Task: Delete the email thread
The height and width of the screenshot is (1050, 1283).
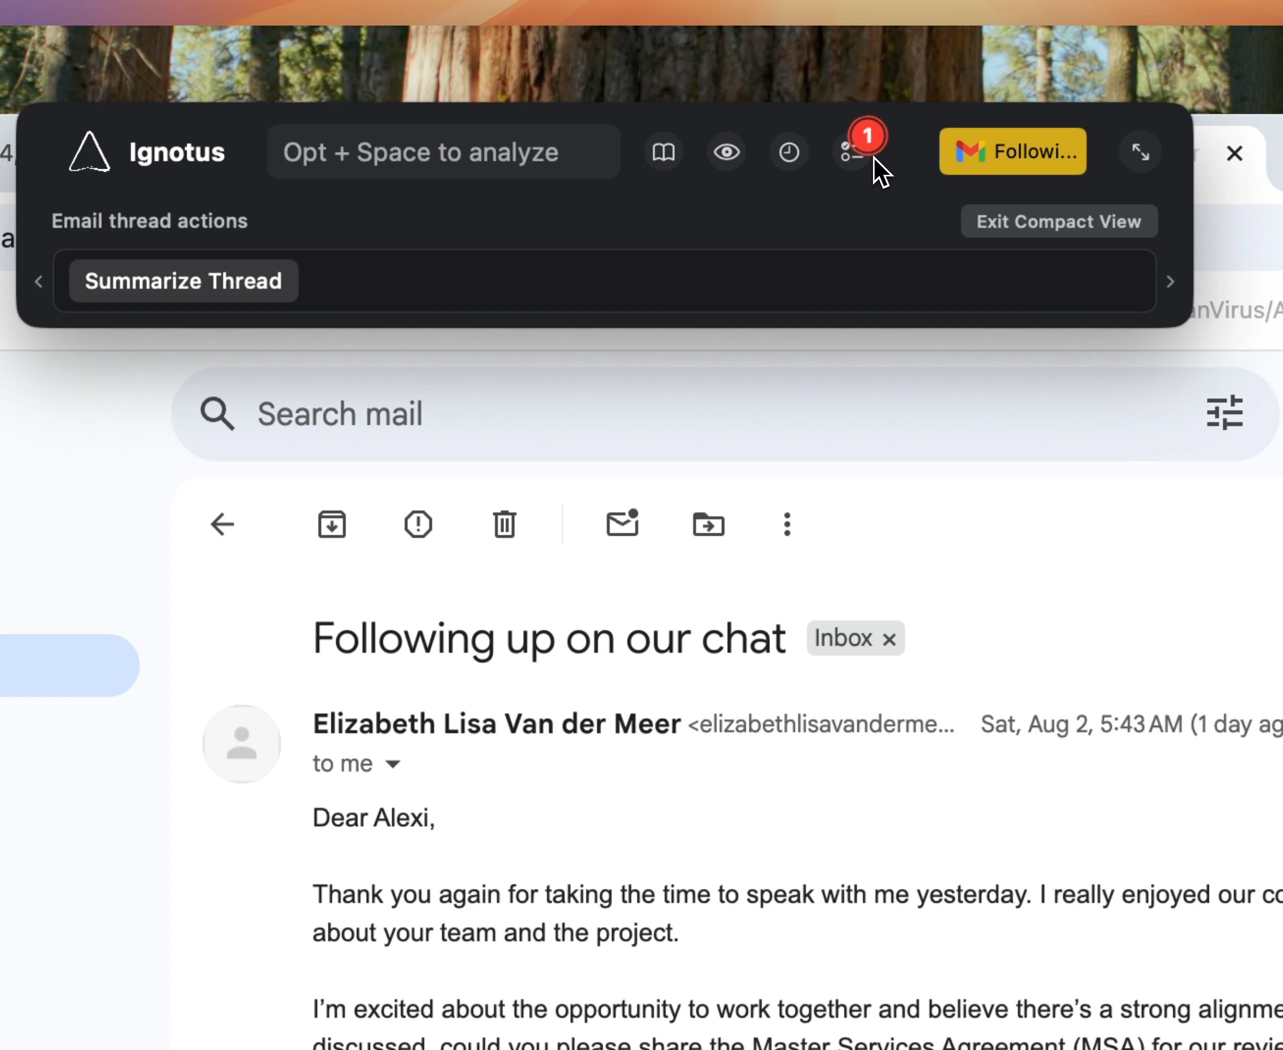Action: click(504, 524)
